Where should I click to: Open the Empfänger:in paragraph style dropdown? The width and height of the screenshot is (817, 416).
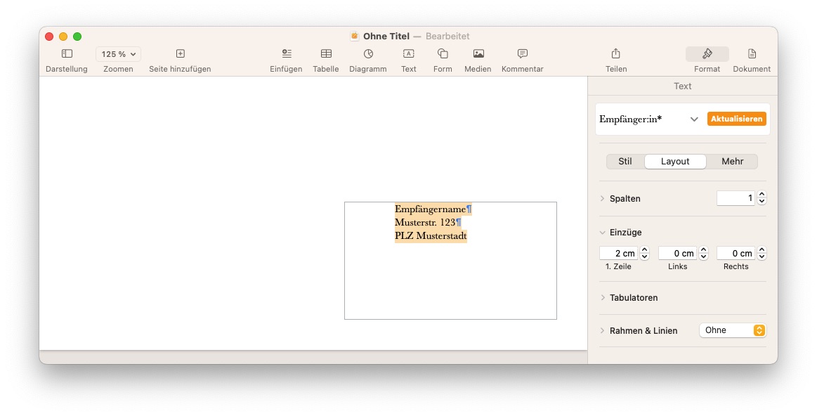coord(693,119)
